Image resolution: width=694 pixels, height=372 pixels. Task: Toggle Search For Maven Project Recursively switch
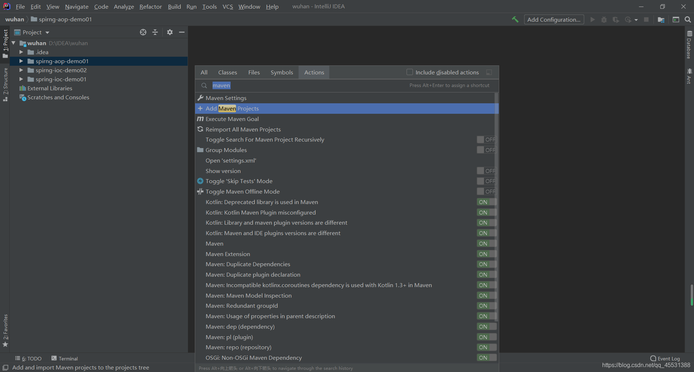click(x=486, y=140)
